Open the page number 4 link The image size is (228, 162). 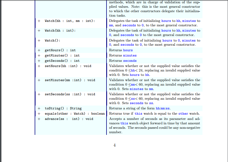[114, 145]
